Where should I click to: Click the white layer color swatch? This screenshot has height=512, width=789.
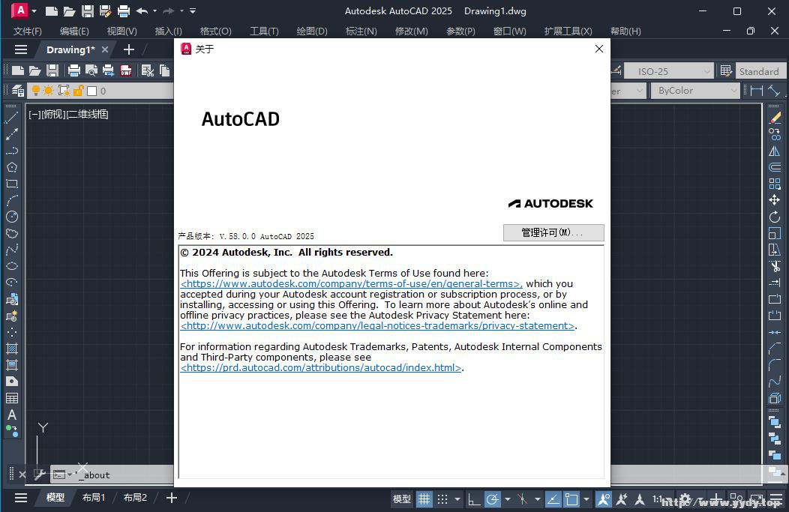pos(91,91)
